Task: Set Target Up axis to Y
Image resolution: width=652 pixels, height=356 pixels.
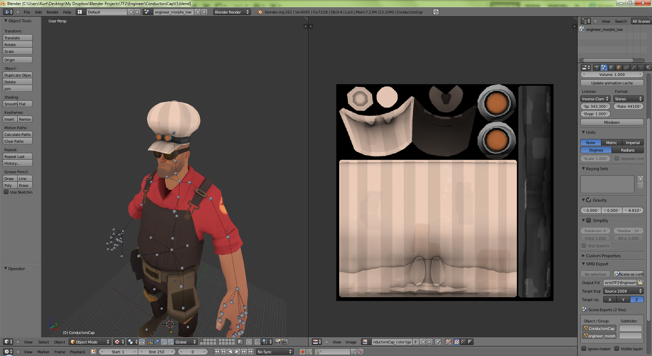Action: pos(623,299)
